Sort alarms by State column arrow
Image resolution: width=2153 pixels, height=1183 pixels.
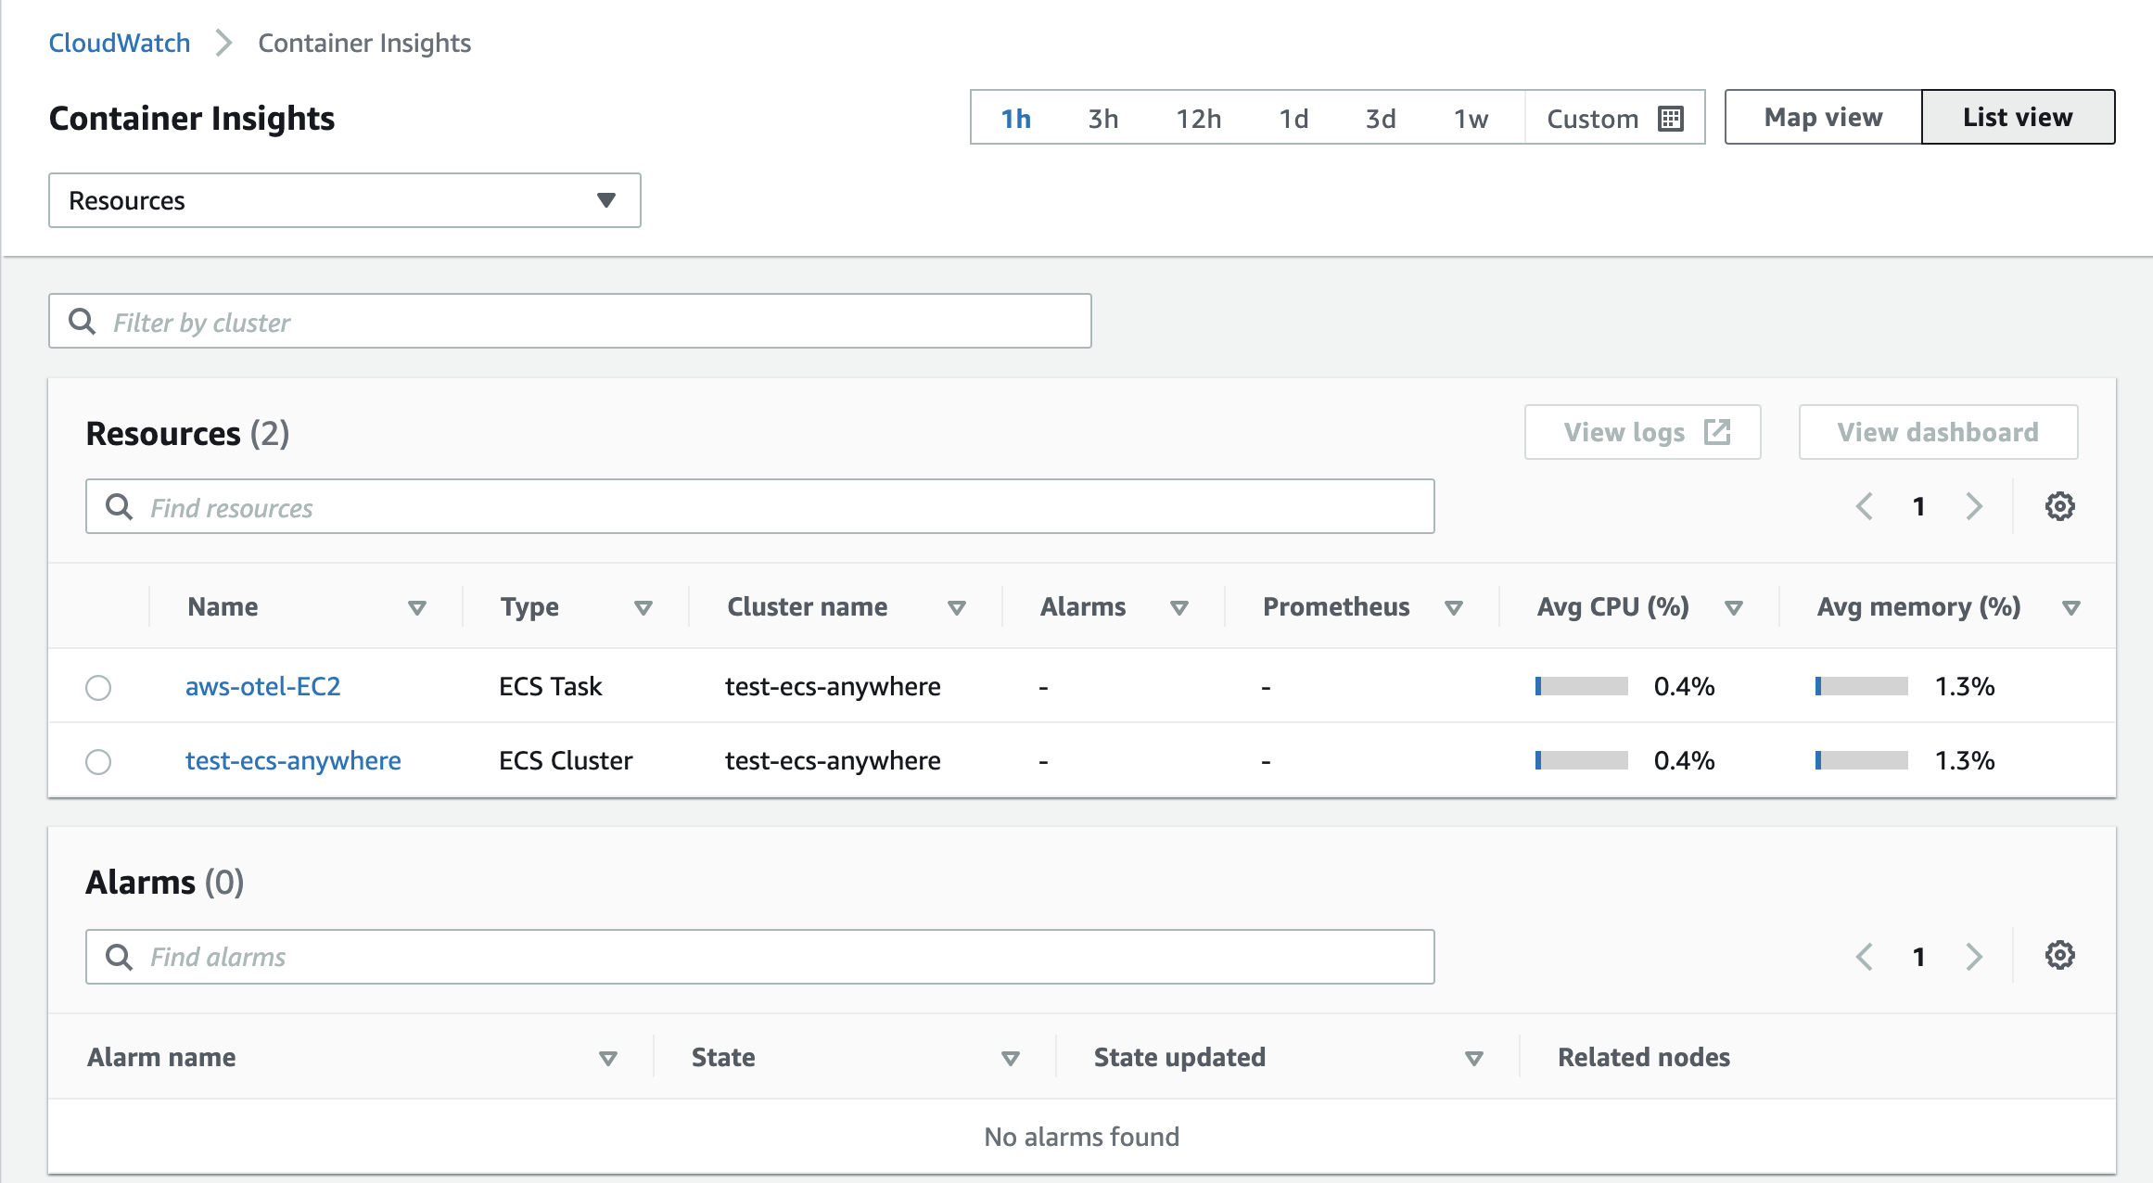tap(1011, 1059)
